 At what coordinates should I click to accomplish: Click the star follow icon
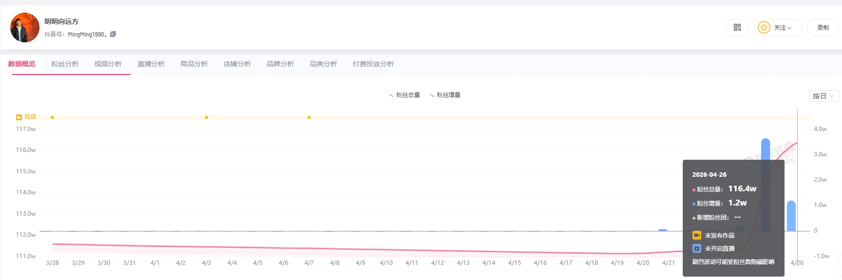(x=764, y=28)
